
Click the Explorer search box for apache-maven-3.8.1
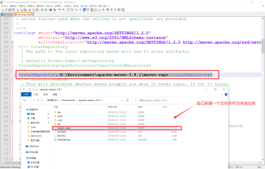pos(179,100)
